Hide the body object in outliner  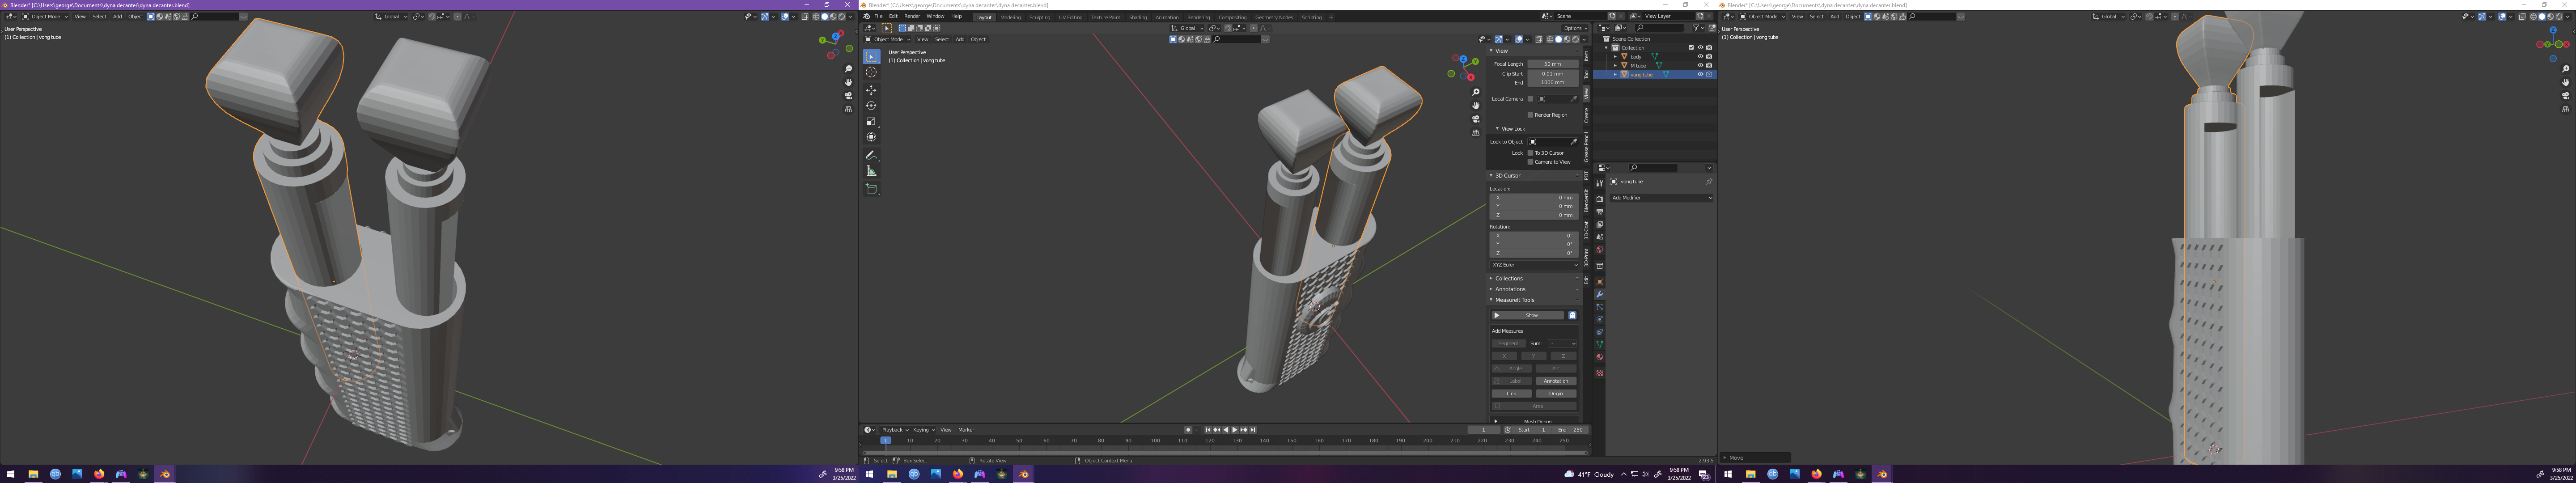pos(1700,57)
